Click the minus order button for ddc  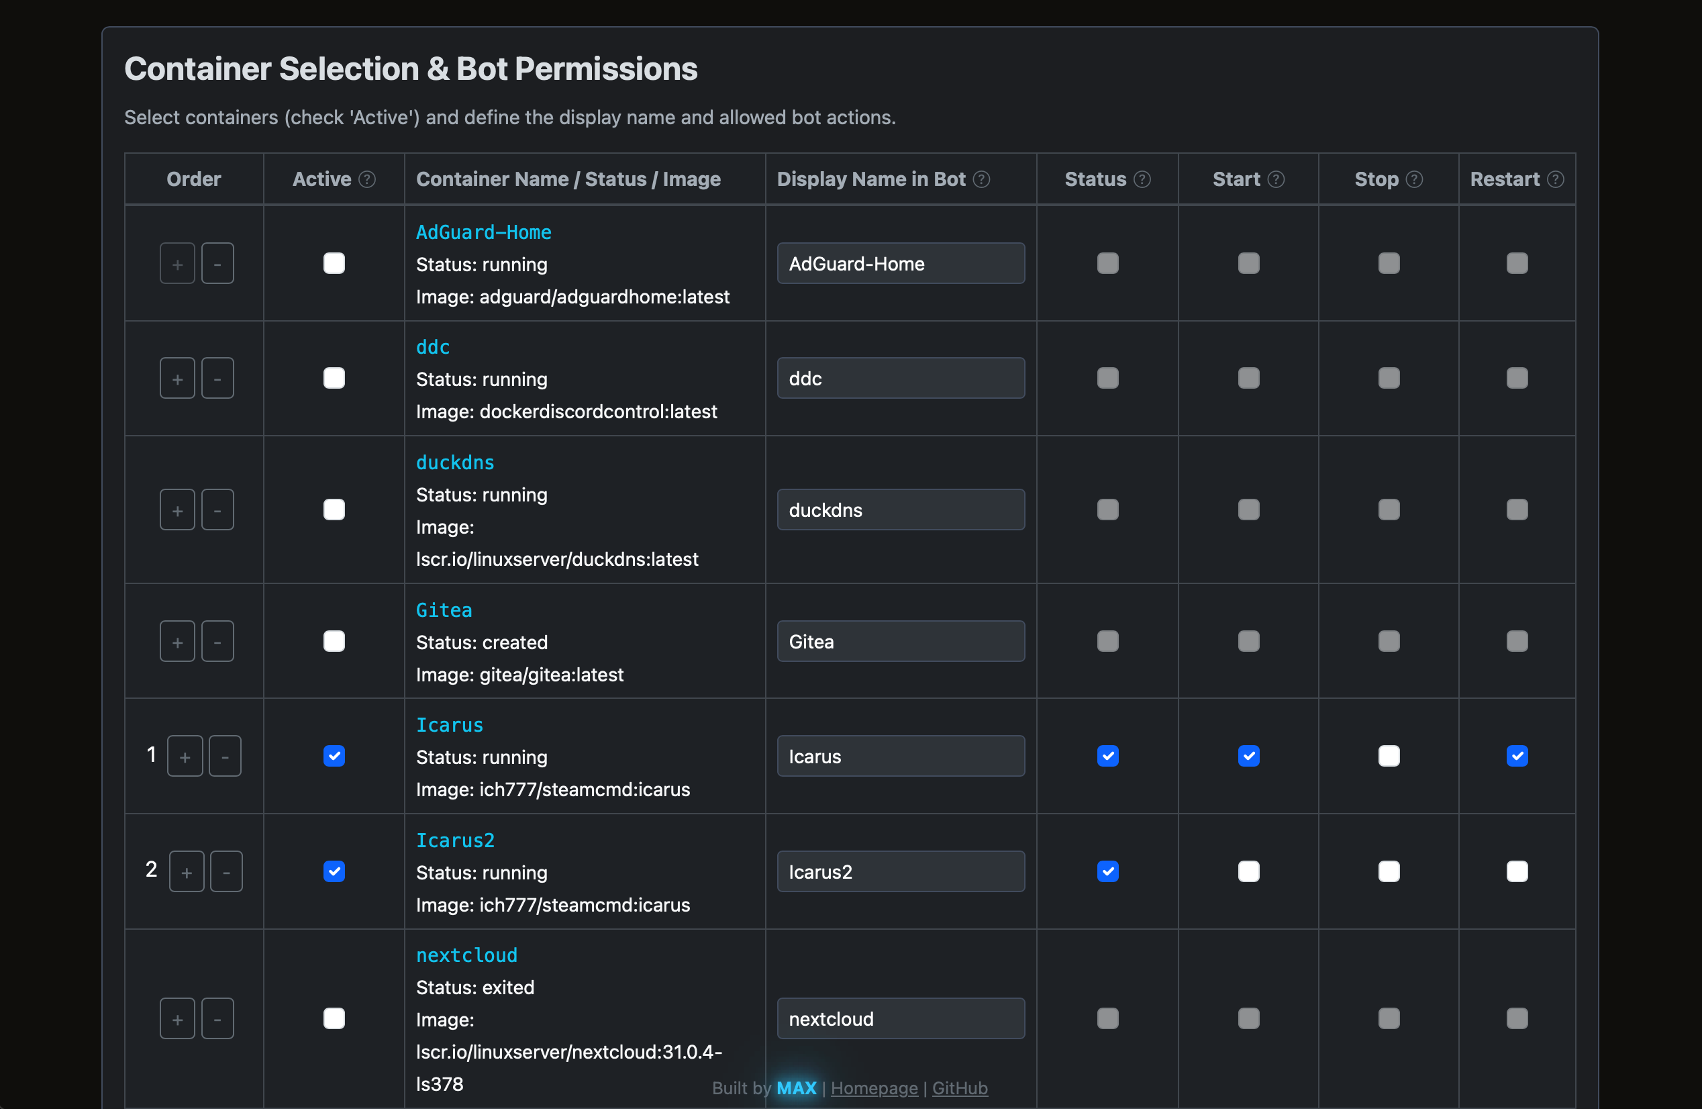217,378
